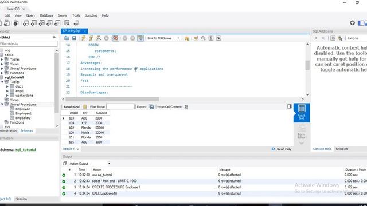Reconnect to DBMS icon
Image resolution: width=367 pixels, height=206 pixels.
click(76, 23)
